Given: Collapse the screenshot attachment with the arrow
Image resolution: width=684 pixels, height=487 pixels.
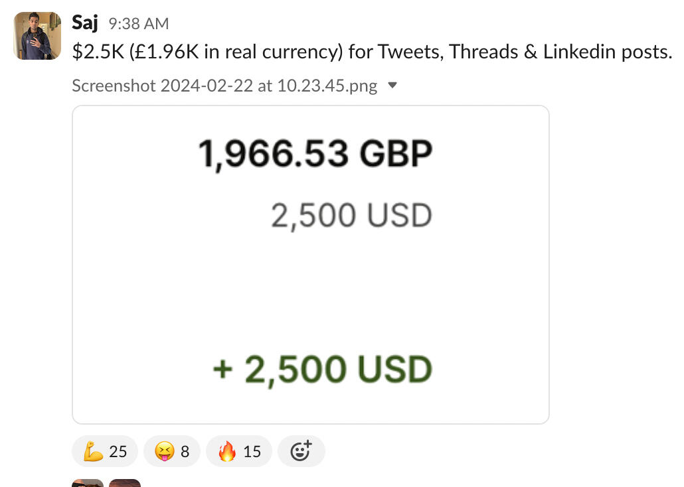Looking at the screenshot, I should coord(392,86).
